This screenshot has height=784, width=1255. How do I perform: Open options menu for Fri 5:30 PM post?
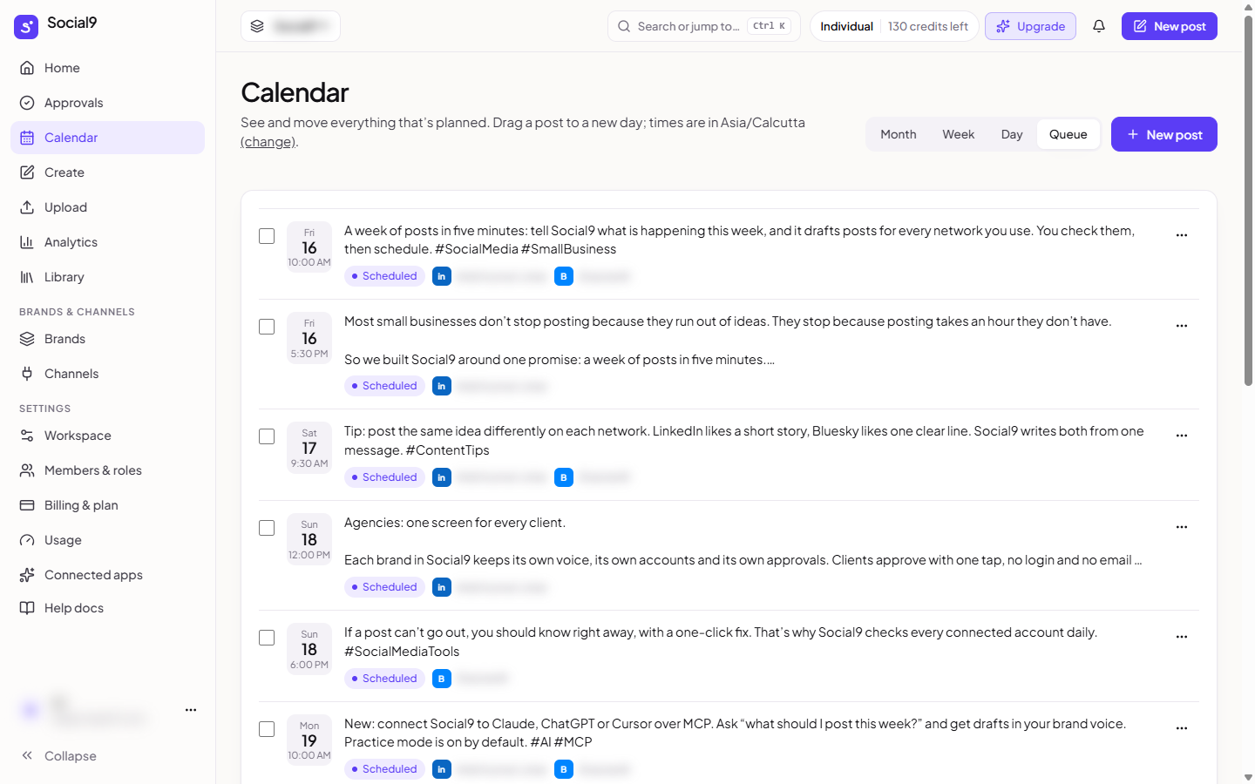[1182, 326]
